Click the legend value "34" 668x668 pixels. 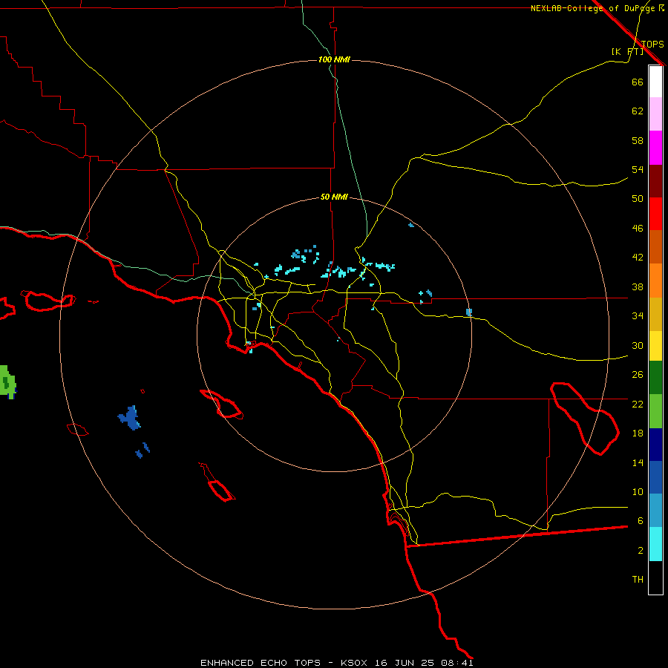(638, 316)
